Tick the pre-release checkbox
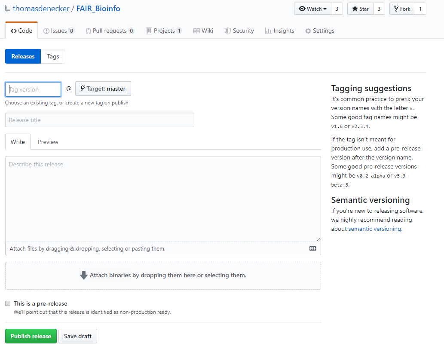 point(8,303)
